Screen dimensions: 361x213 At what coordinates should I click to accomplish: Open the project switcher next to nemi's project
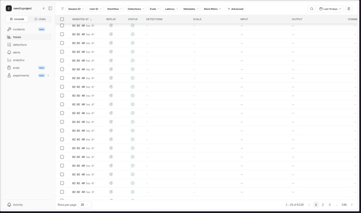click(x=43, y=9)
